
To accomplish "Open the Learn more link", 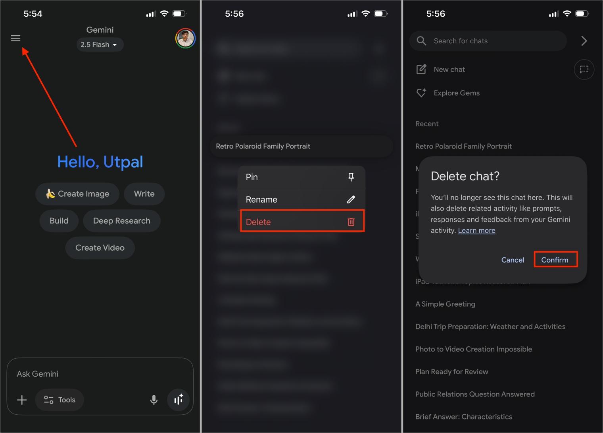I will pyautogui.click(x=476, y=230).
